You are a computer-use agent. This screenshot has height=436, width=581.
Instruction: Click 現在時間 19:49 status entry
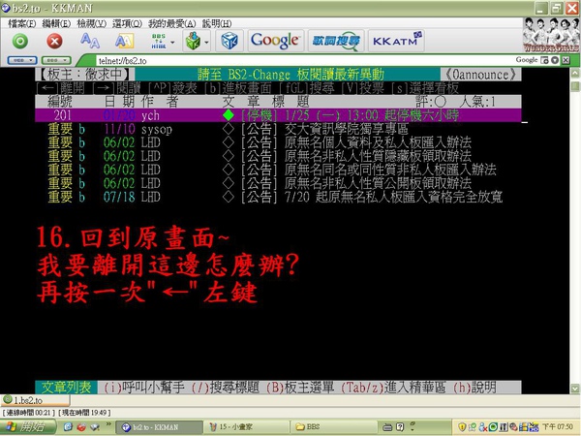click(x=84, y=413)
